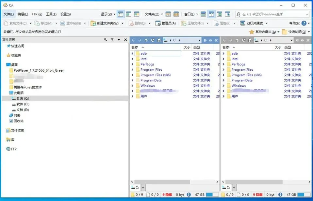Toggle the folder tree display icon
The height and width of the screenshot is (201, 313).
[219, 14]
